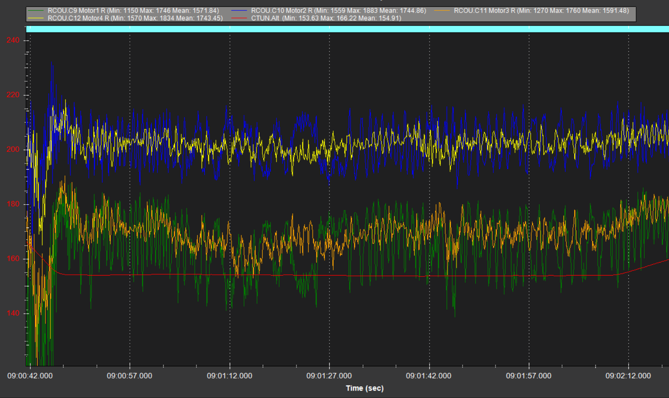Click the cyan bar above the plot
The image size is (669, 398).
point(346,29)
